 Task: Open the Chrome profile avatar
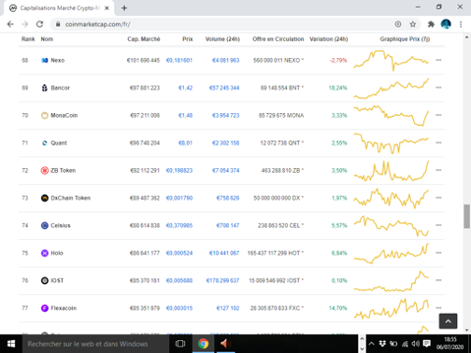(x=446, y=24)
